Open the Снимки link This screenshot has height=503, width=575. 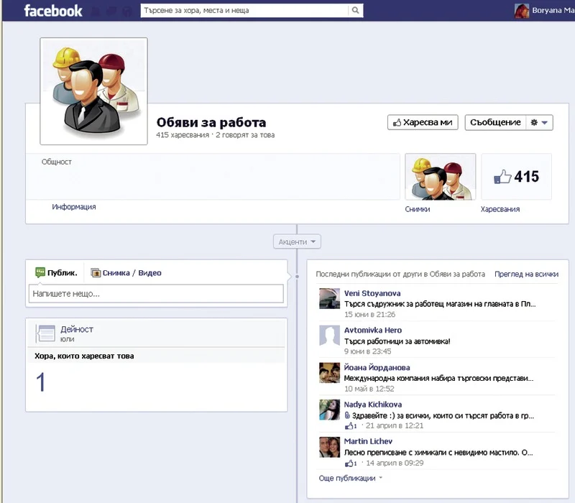pyautogui.click(x=418, y=209)
